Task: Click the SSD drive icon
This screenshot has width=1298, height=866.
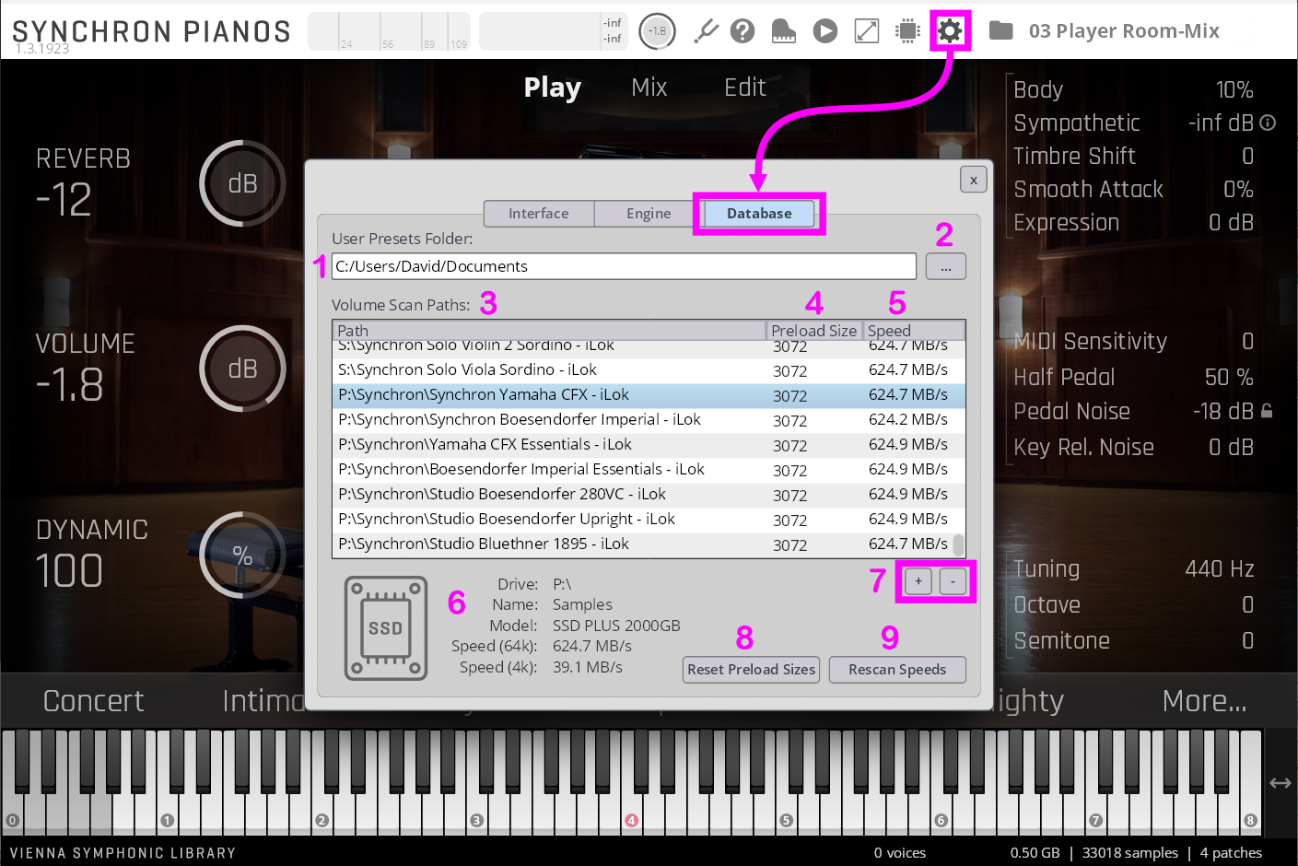Action: 386,628
